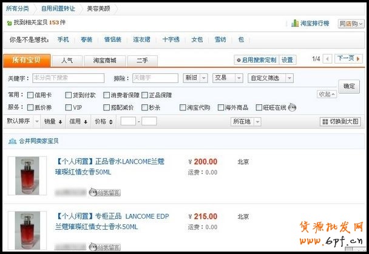Click the gear icon in 启用搜索定制
The height and width of the screenshot is (254, 369).
(239, 60)
